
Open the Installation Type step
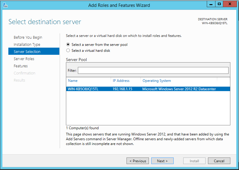[x=27, y=45]
